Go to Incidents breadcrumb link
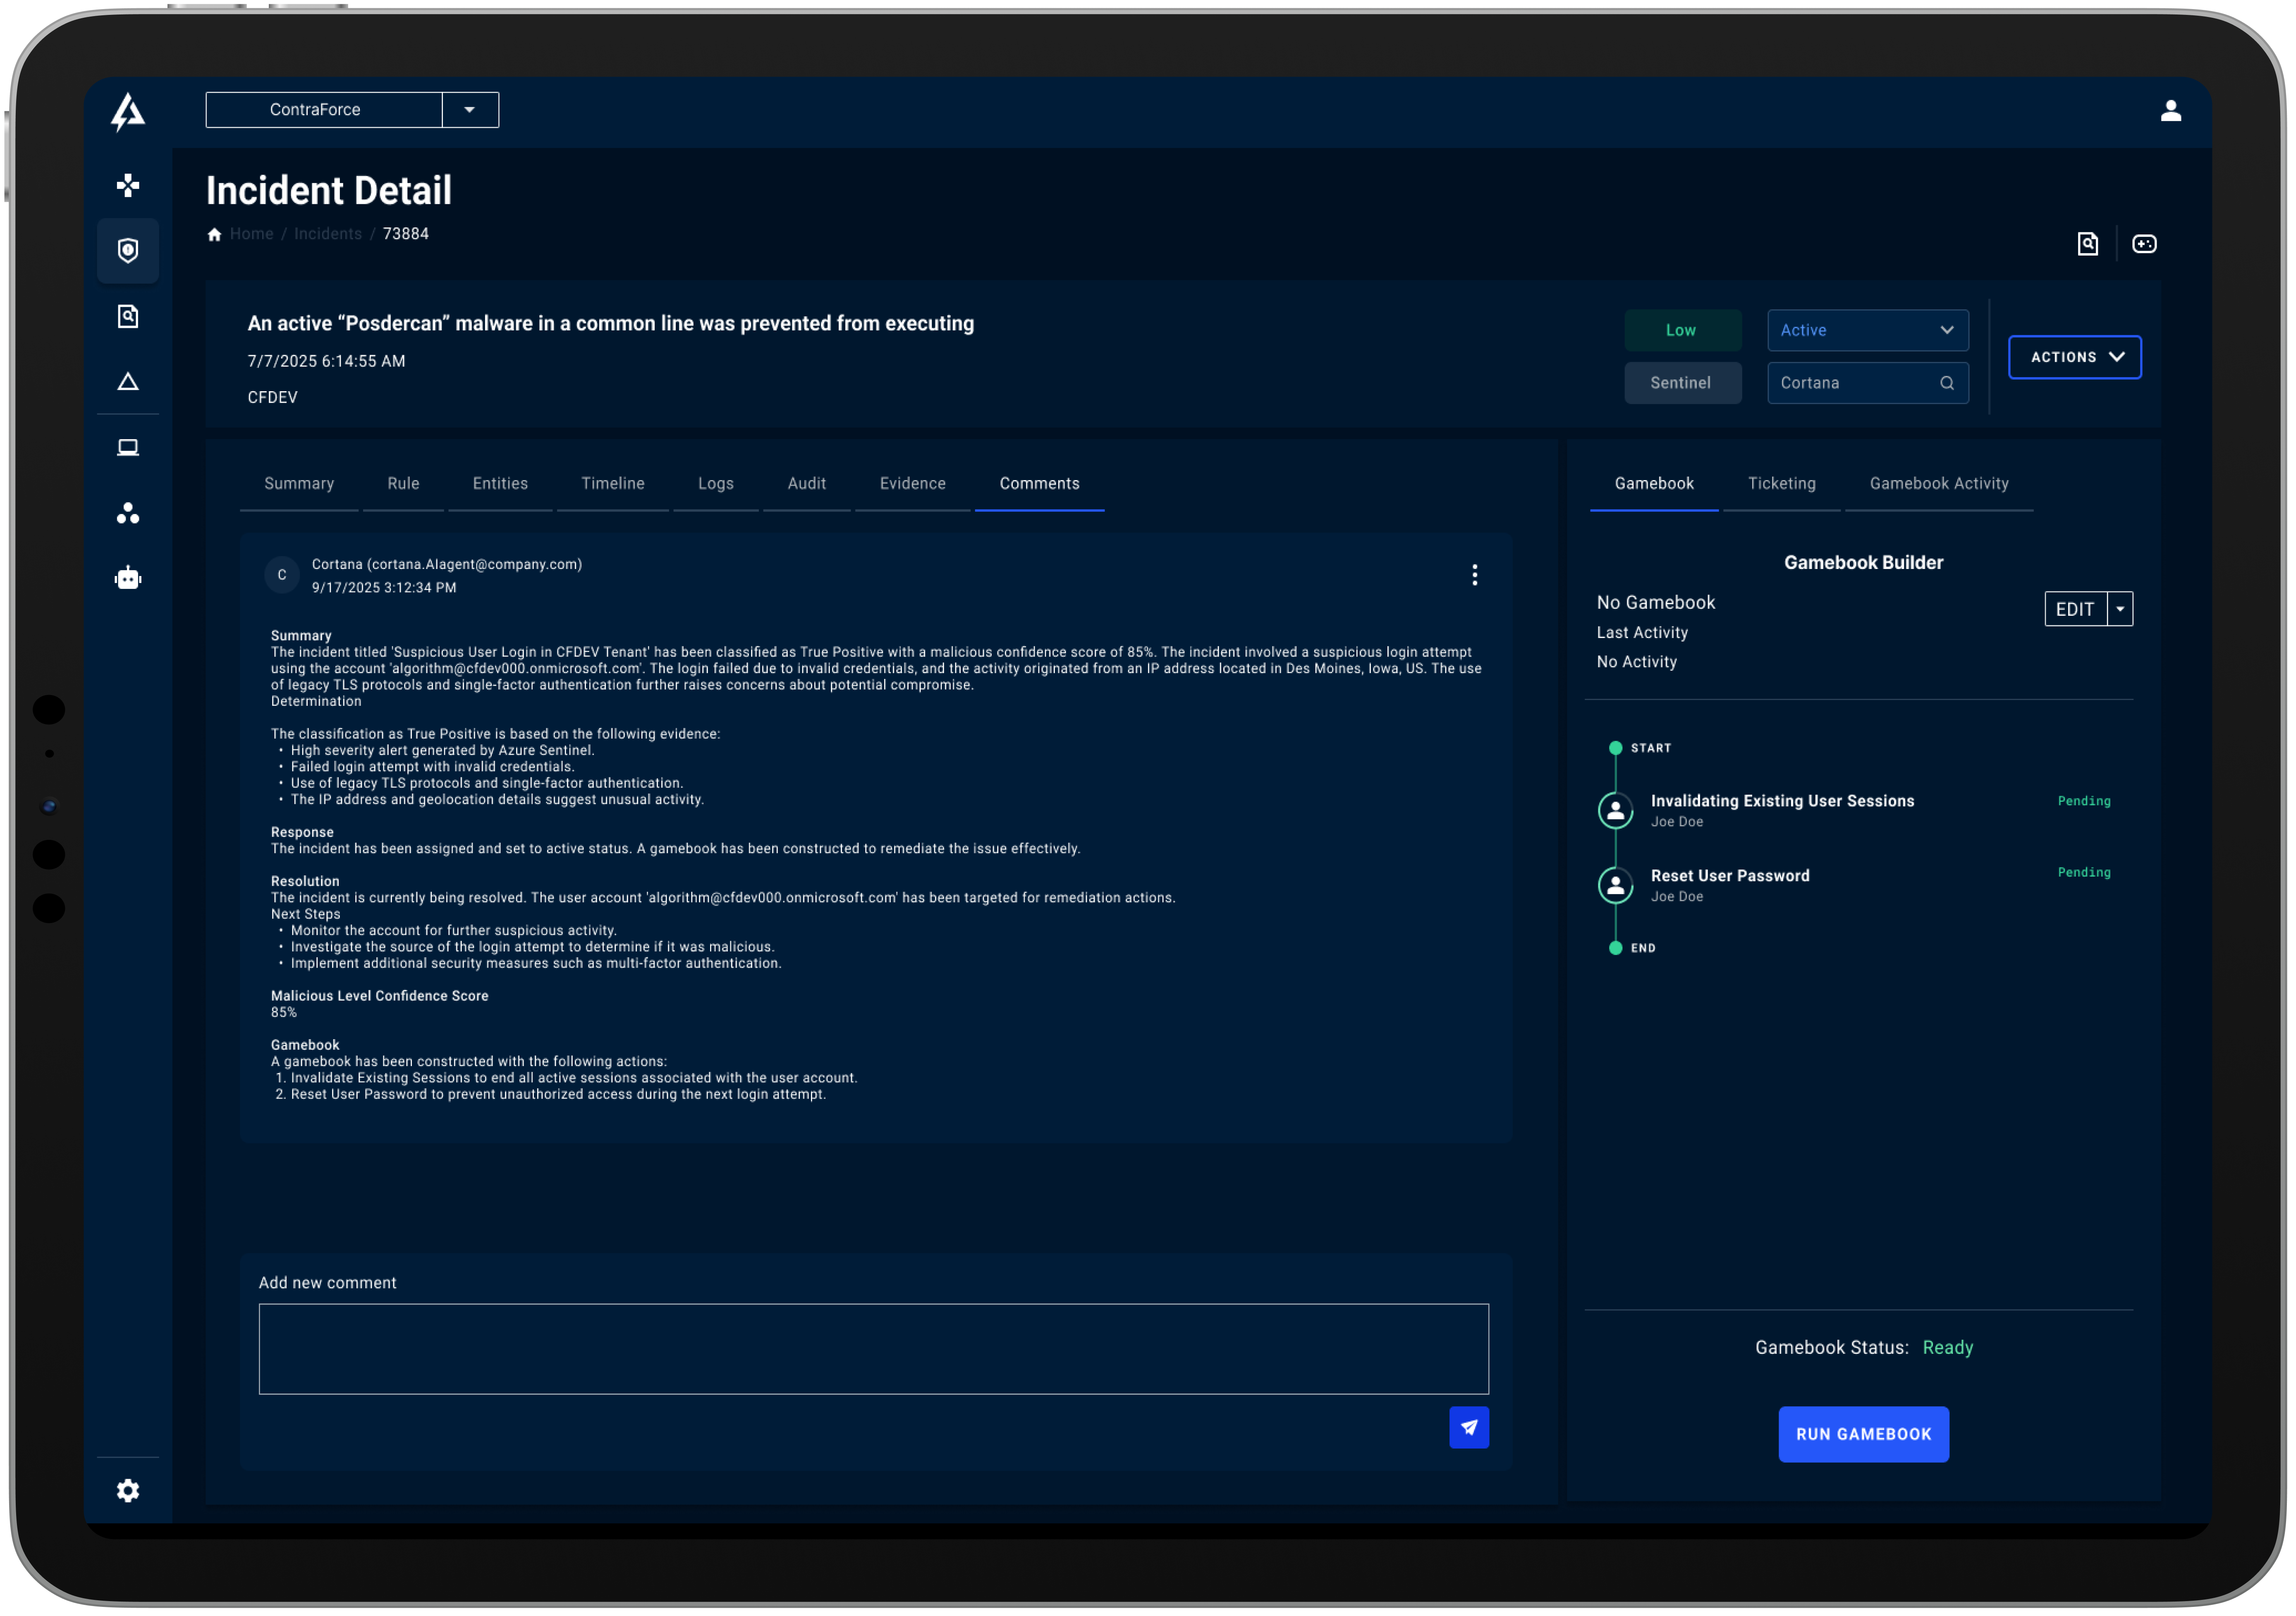 (x=328, y=234)
